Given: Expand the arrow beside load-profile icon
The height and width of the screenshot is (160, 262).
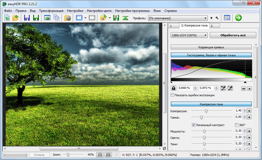Looking at the screenshot, I should 110,18.
